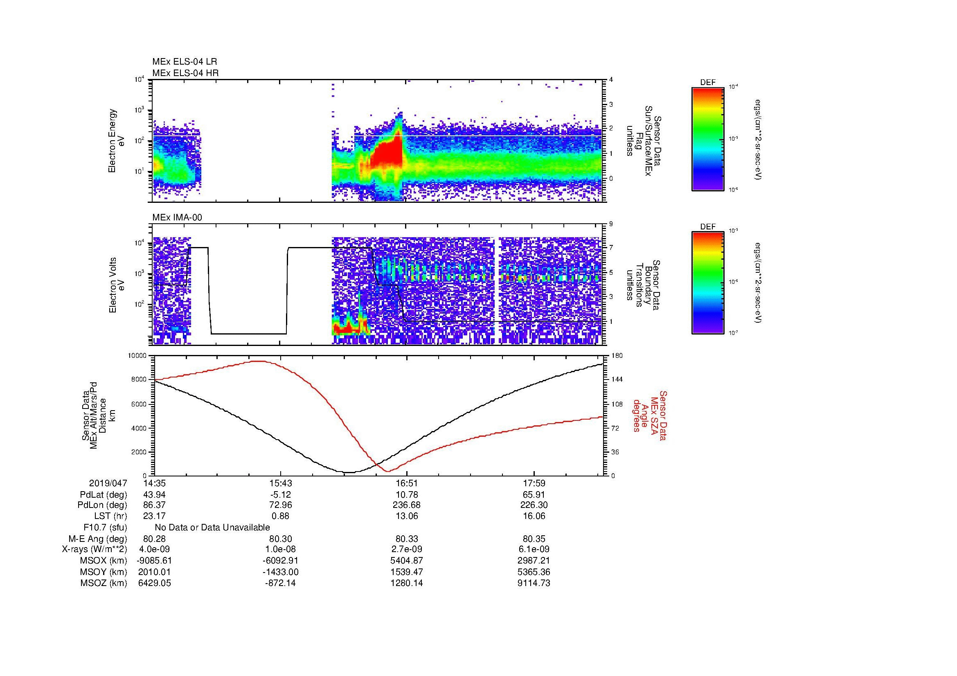Click the minimum of the red SZA curve

pos(388,472)
